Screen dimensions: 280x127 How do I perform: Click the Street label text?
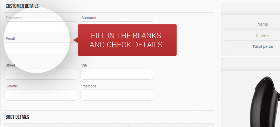point(10,65)
